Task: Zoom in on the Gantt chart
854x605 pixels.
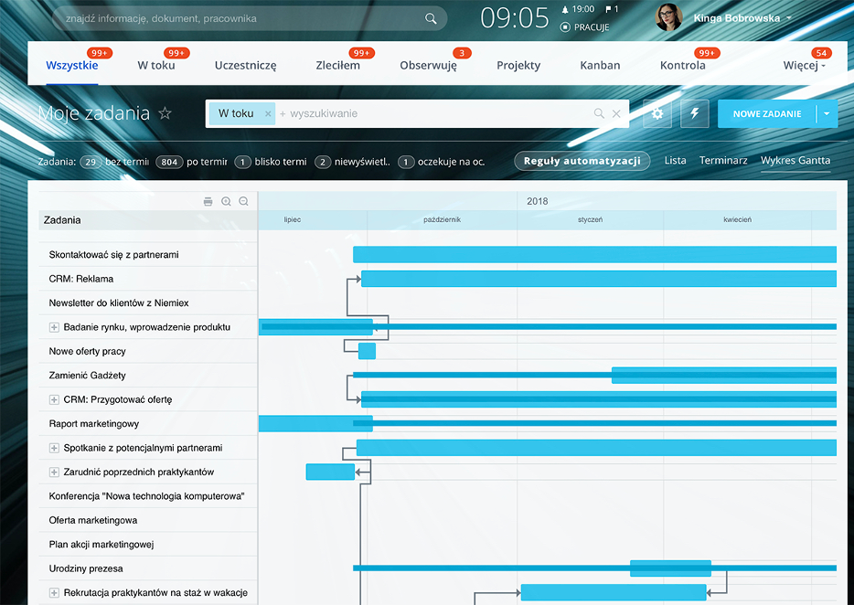Action: (226, 201)
